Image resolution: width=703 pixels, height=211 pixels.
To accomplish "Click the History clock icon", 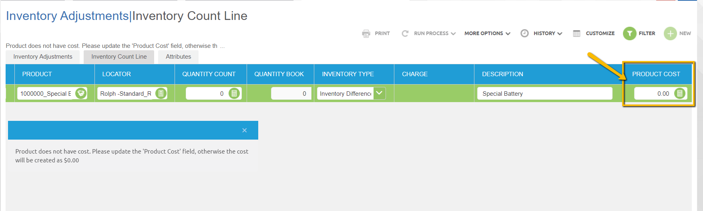I will coord(524,34).
